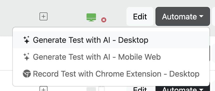Click the caret on the lower Automate button

[x=201, y=90]
